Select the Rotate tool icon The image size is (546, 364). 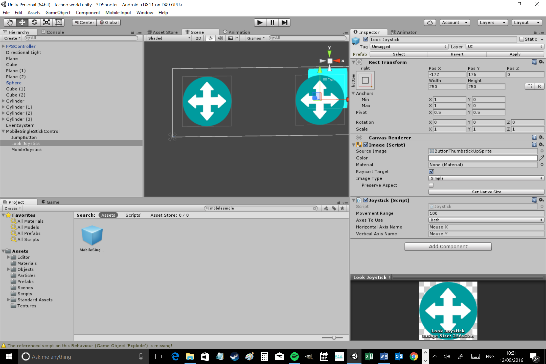pyautogui.click(x=34, y=22)
